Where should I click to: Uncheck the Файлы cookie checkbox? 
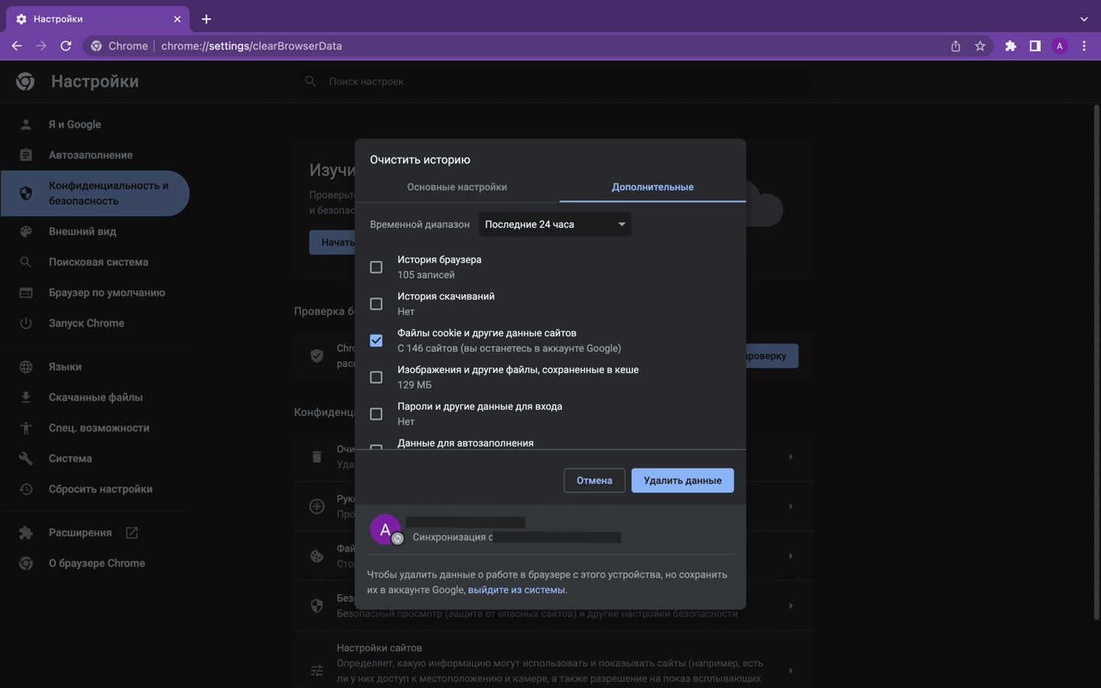376,341
